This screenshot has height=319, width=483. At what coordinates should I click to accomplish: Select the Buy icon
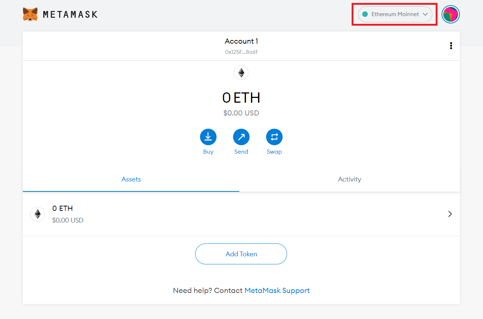click(208, 136)
